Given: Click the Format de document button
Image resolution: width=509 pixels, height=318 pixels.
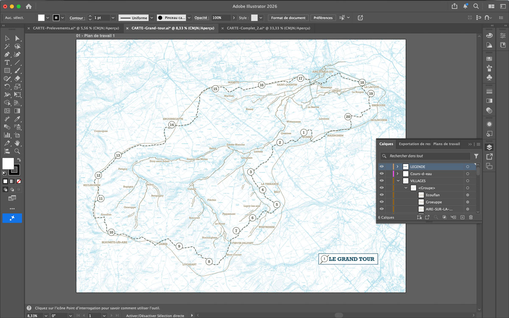Looking at the screenshot, I should point(288,18).
